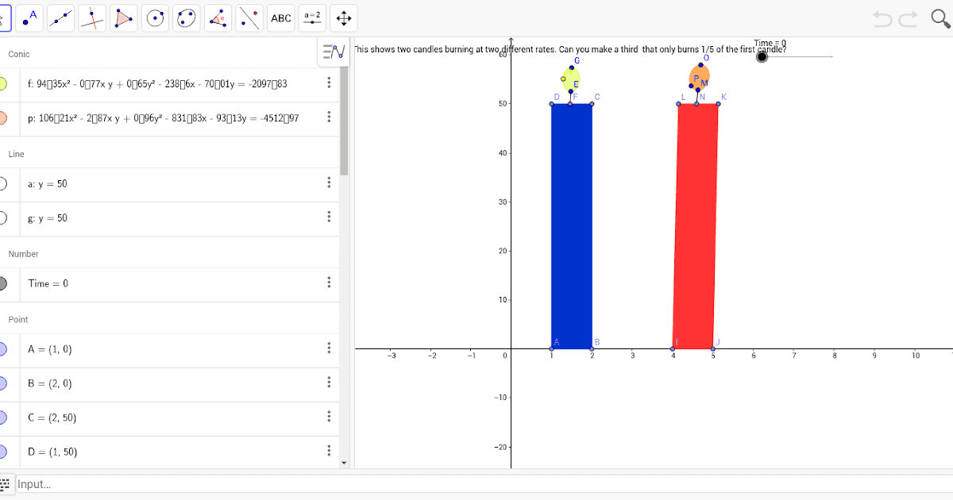
Task: Toggle visibility of line a
Action: 2,183
